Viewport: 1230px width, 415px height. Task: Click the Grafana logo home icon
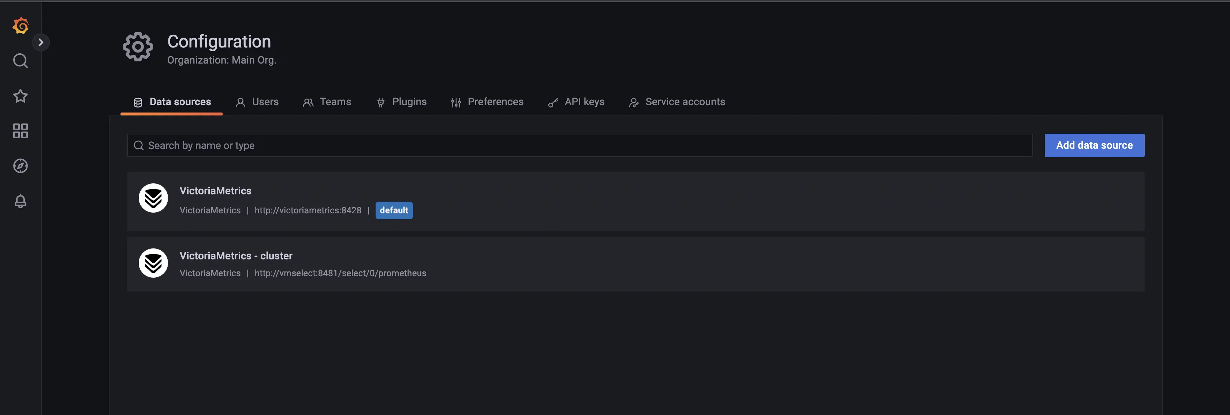click(20, 25)
